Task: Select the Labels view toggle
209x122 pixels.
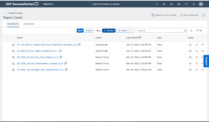Action: (x=123, y=31)
